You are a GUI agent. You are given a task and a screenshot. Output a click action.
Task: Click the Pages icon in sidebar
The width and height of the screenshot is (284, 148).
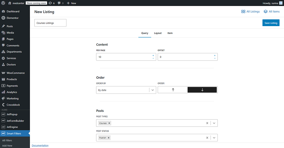click(x=3, y=39)
